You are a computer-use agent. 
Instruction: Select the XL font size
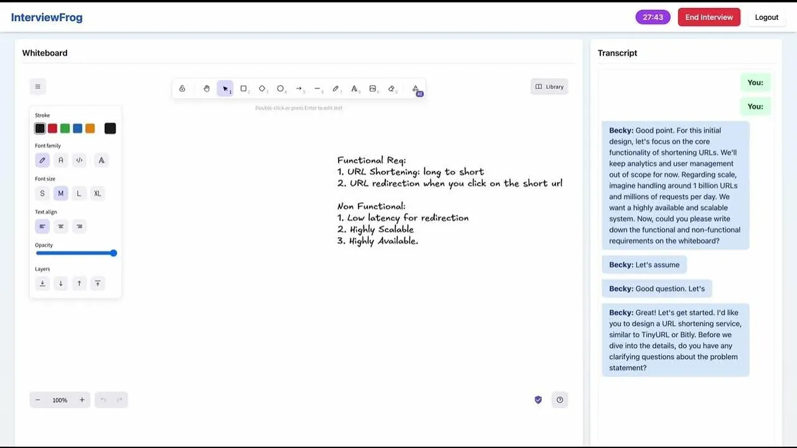pos(97,193)
